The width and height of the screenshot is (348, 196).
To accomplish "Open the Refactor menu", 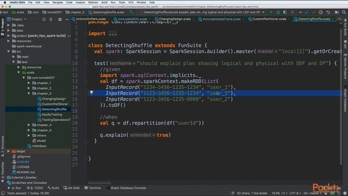I will coord(93,2).
